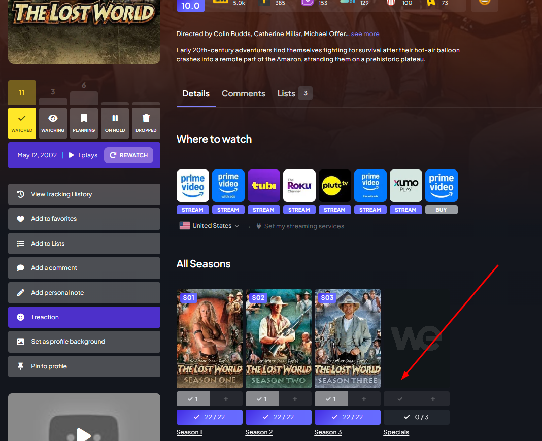This screenshot has height=441, width=542.
Task: Open View Tracking History
Action: 84,194
